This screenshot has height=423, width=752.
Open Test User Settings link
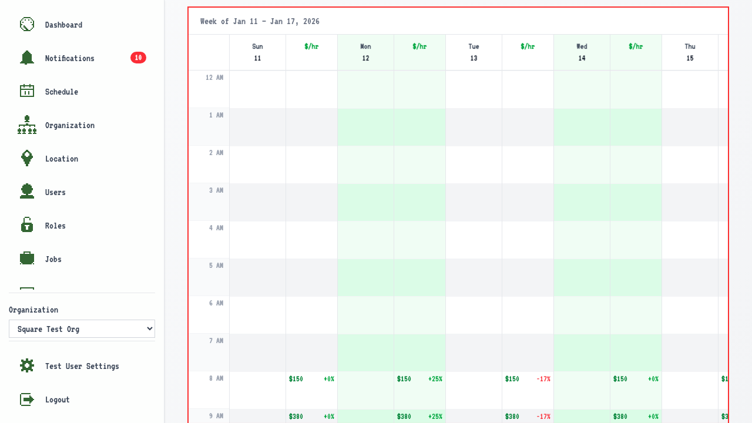point(82,366)
